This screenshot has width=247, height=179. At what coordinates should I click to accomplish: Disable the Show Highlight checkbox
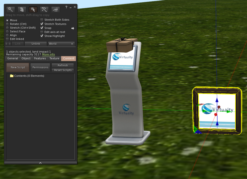(42, 36)
